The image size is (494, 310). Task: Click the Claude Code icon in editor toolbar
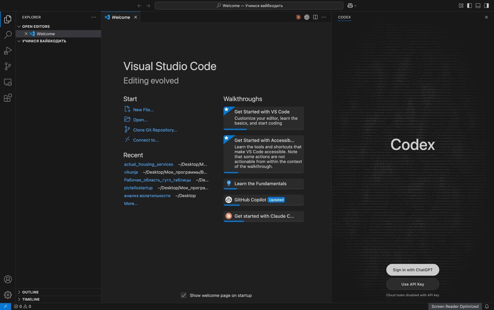pos(298,17)
